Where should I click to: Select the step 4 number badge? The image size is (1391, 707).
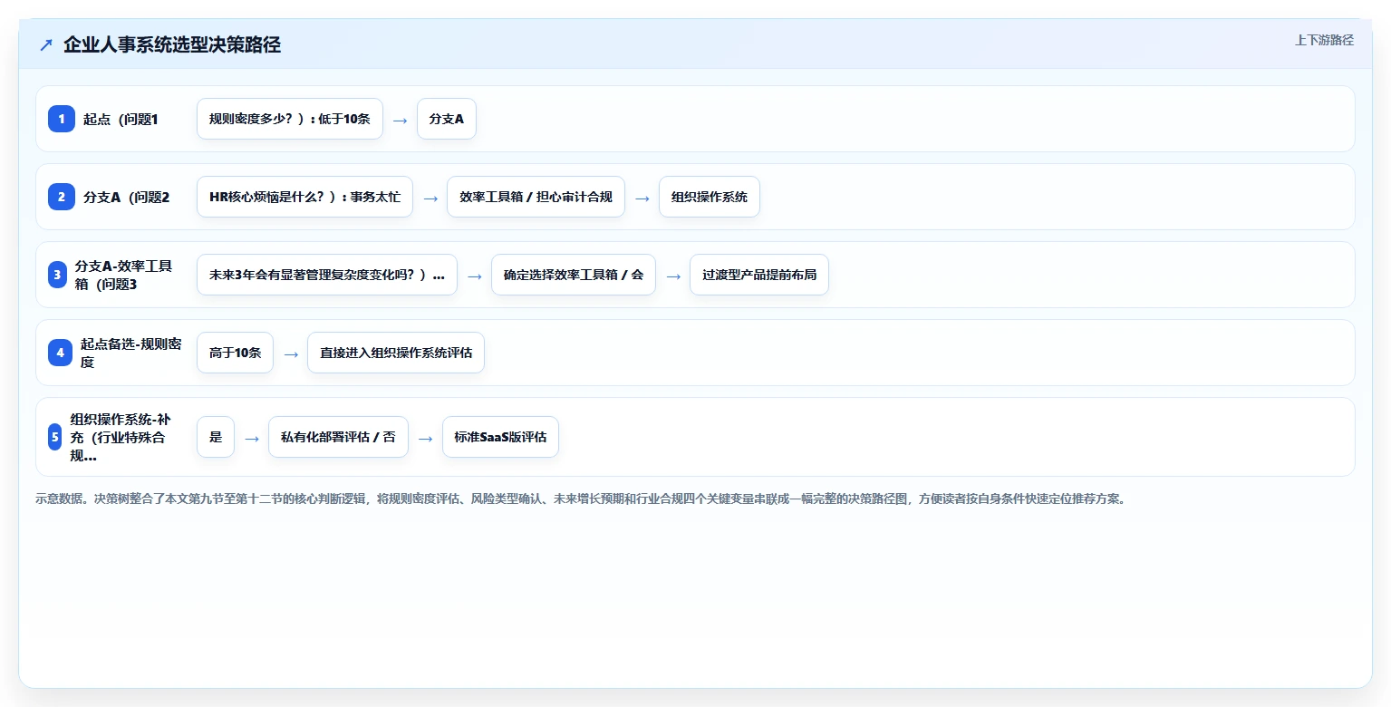coord(60,353)
